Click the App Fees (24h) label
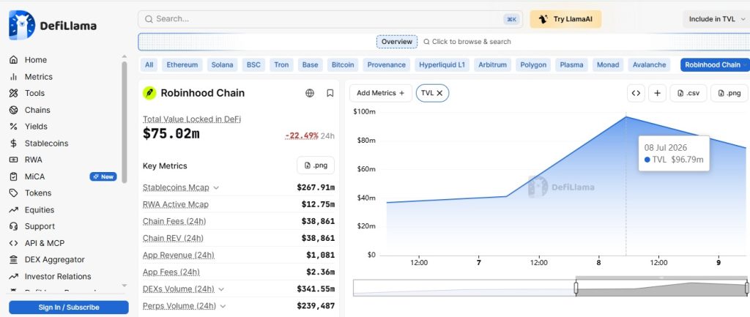This screenshot has height=317, width=750. [x=171, y=272]
